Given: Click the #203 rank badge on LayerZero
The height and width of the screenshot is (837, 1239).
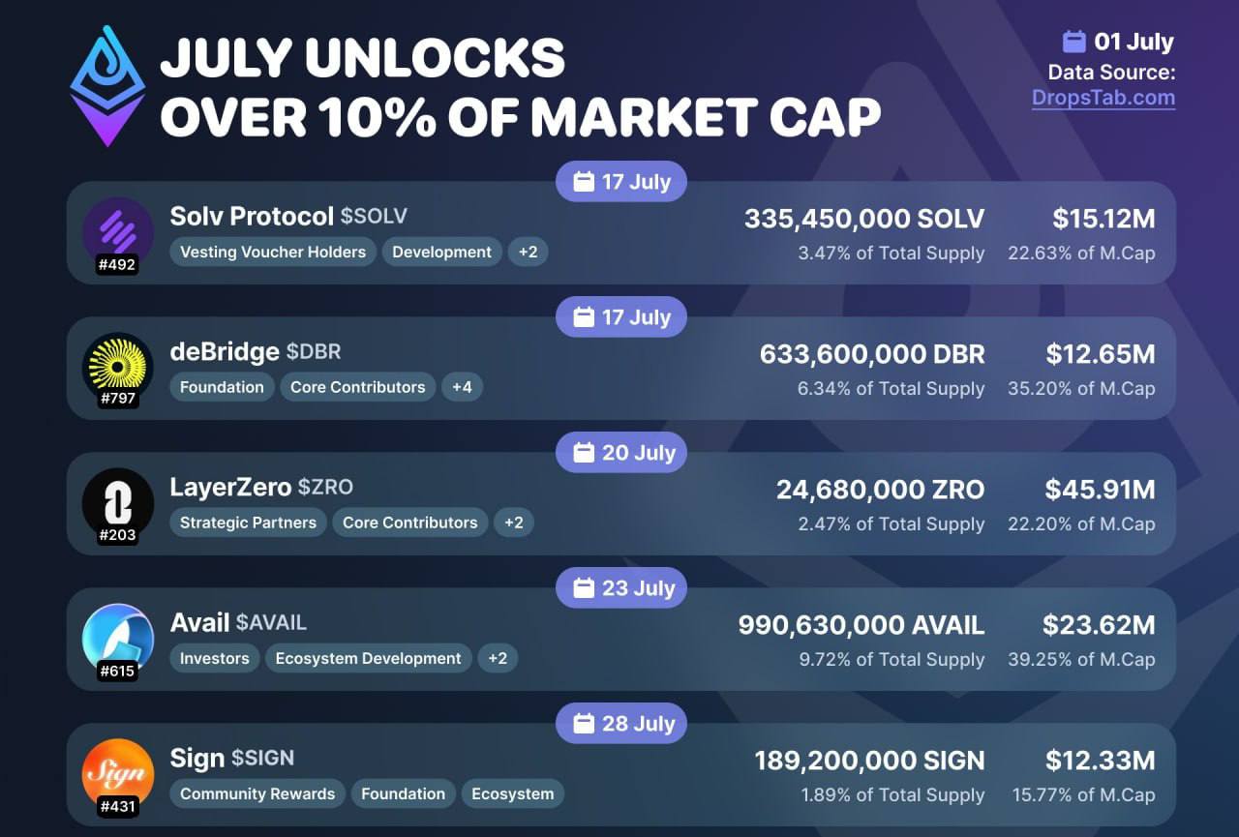Looking at the screenshot, I should (118, 533).
